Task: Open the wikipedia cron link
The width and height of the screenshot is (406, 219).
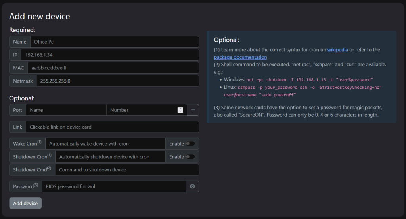Action: [337, 50]
